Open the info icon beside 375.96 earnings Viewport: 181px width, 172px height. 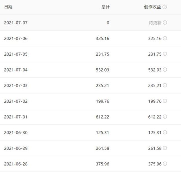[x=165, y=164]
